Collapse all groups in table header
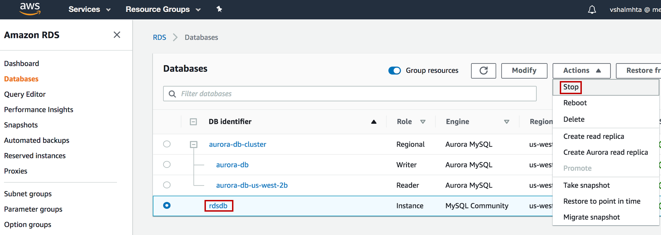 (x=193, y=122)
